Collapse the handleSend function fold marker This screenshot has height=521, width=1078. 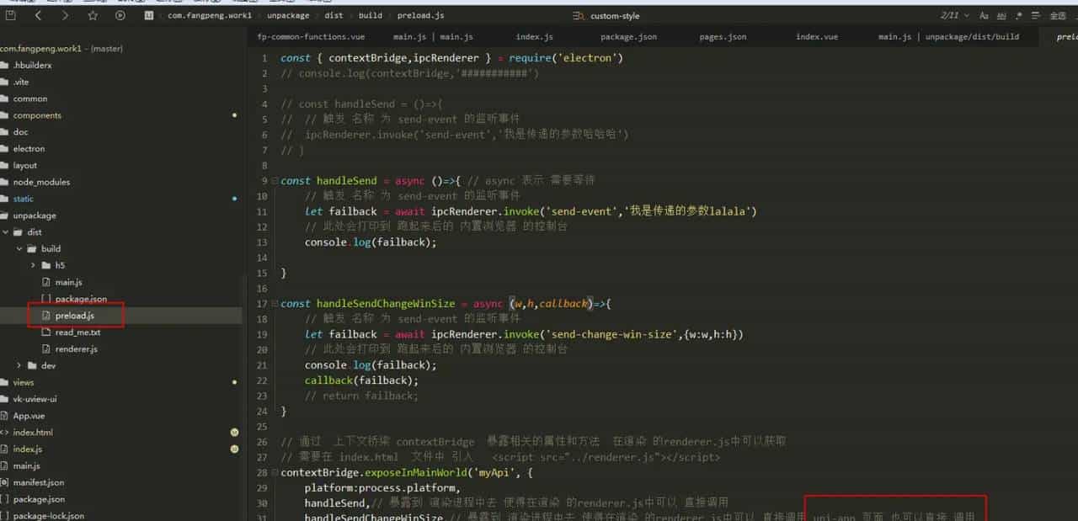click(274, 180)
